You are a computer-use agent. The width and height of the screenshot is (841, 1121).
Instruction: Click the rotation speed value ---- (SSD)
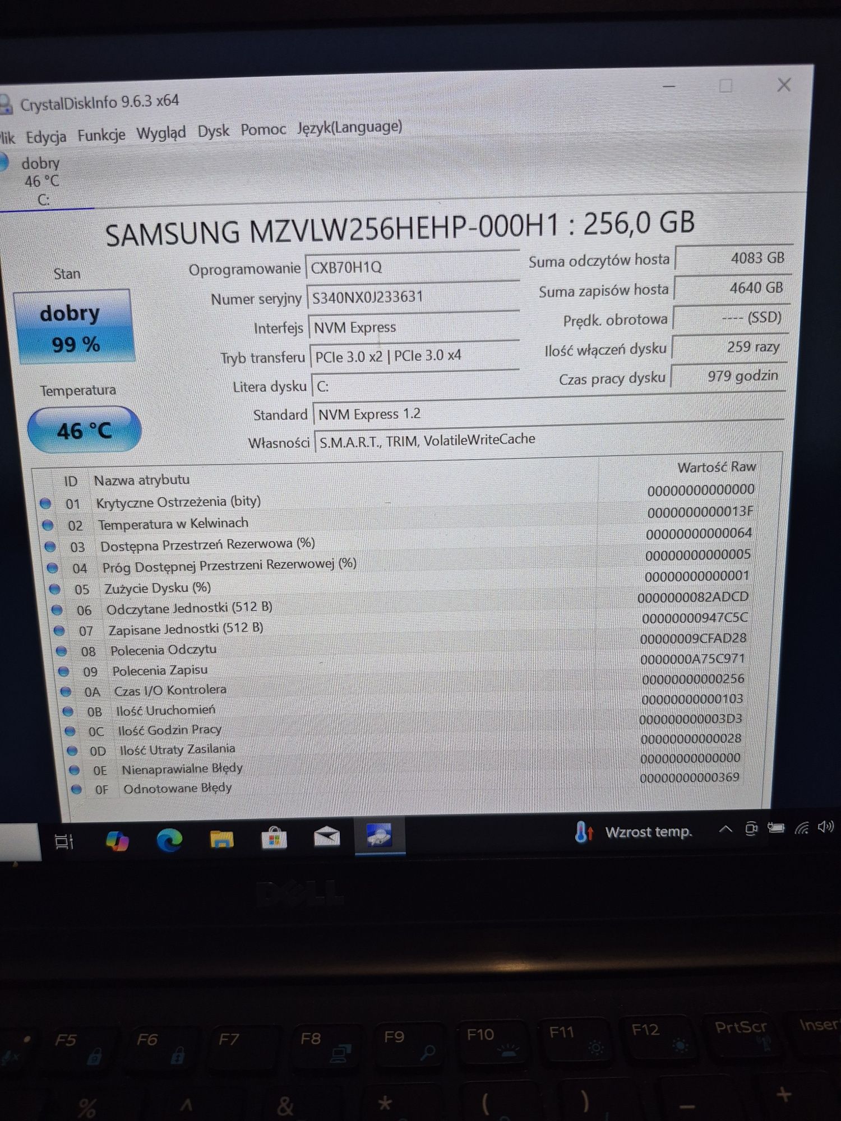click(731, 318)
